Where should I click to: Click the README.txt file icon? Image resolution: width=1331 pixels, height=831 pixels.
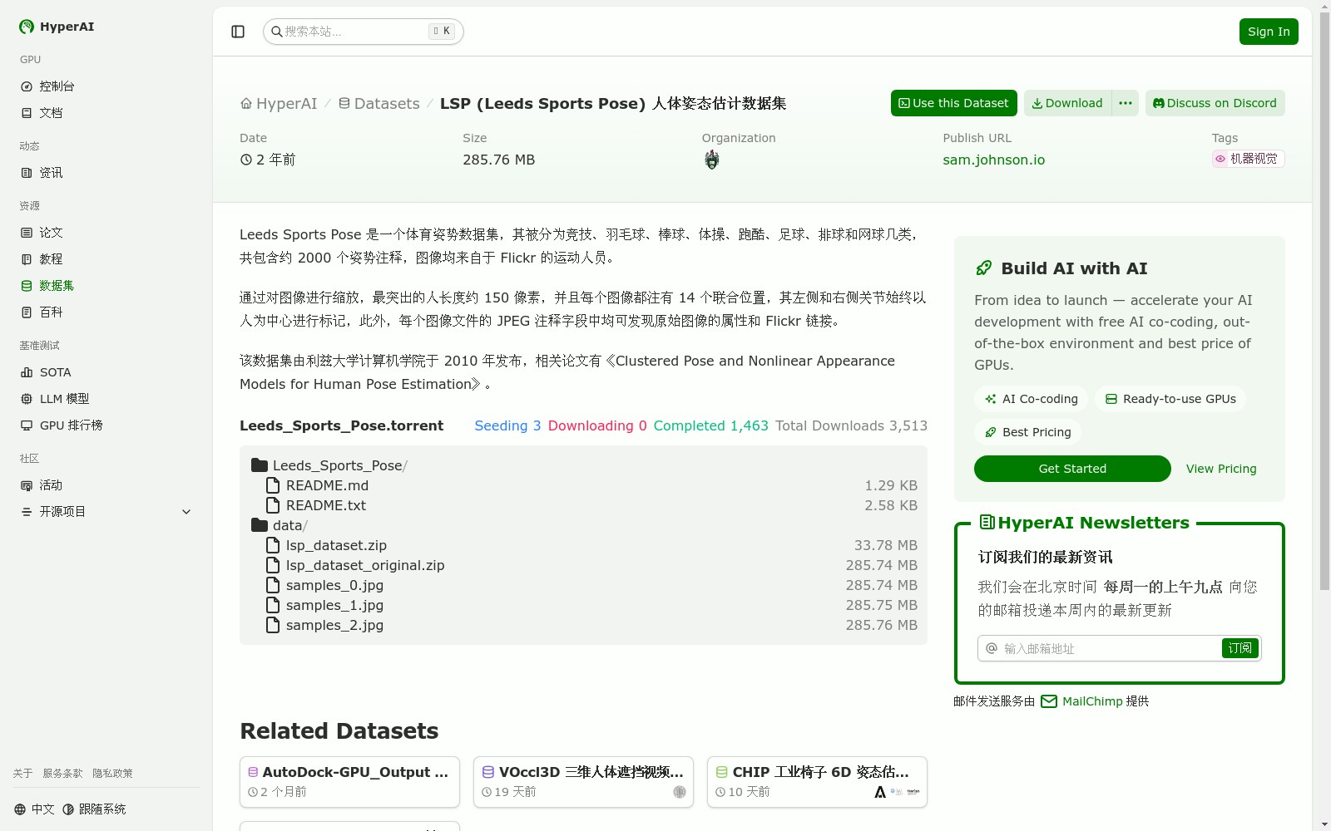pos(273,505)
